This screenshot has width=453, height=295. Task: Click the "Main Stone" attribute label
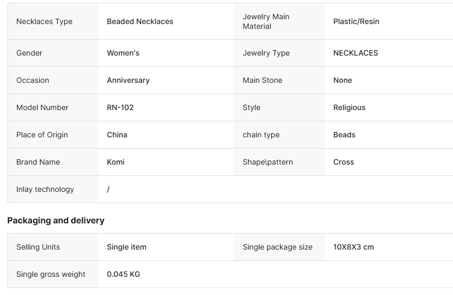pos(262,80)
